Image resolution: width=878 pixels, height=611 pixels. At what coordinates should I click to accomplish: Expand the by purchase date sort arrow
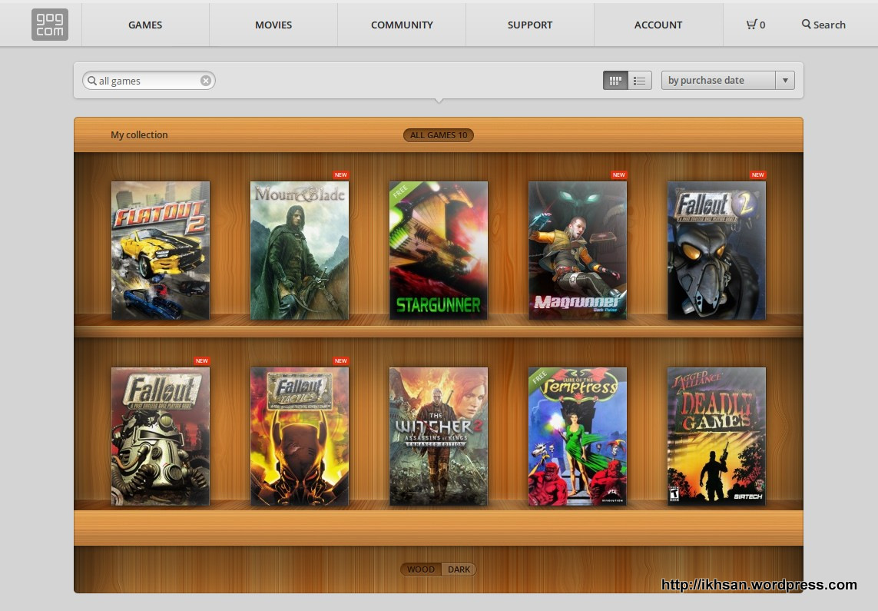tap(785, 81)
